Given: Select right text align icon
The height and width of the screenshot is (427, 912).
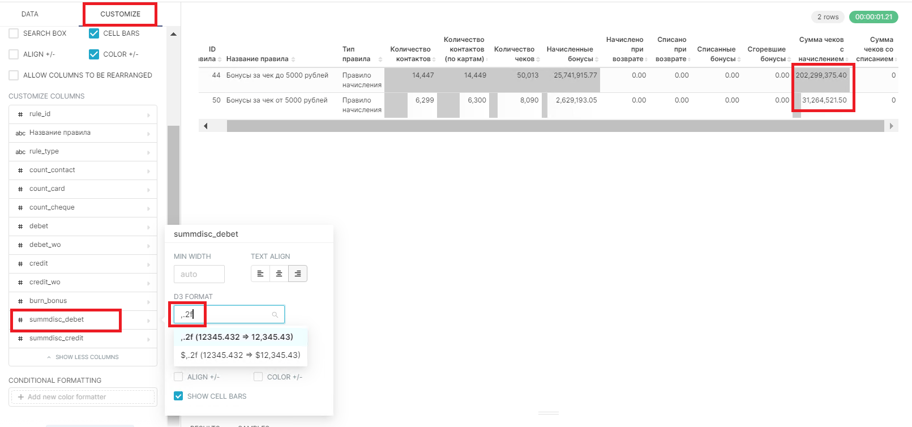Looking at the screenshot, I should pyautogui.click(x=298, y=274).
